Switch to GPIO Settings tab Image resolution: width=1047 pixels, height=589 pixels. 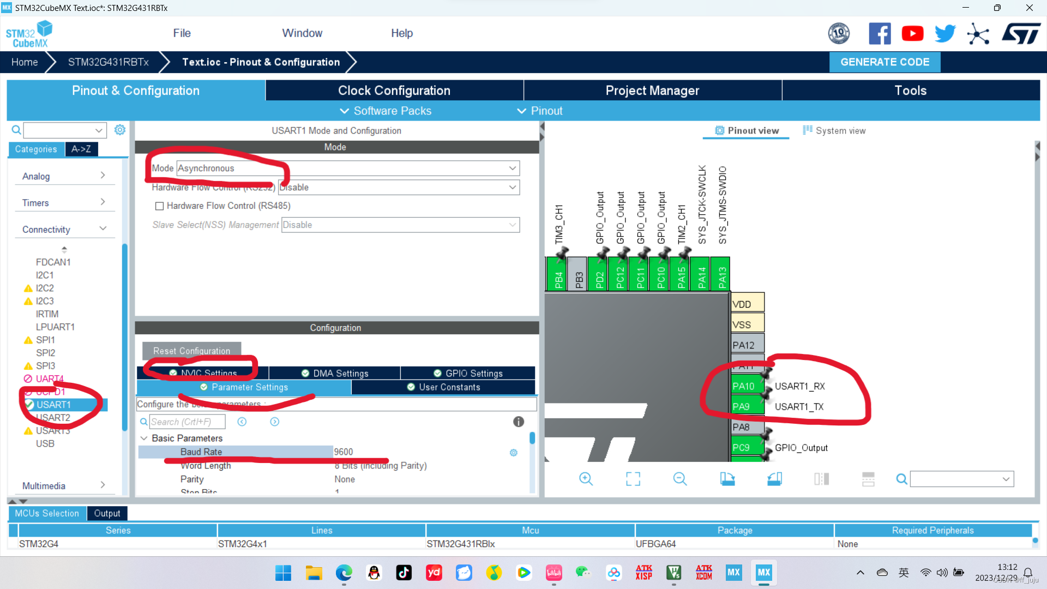click(468, 374)
